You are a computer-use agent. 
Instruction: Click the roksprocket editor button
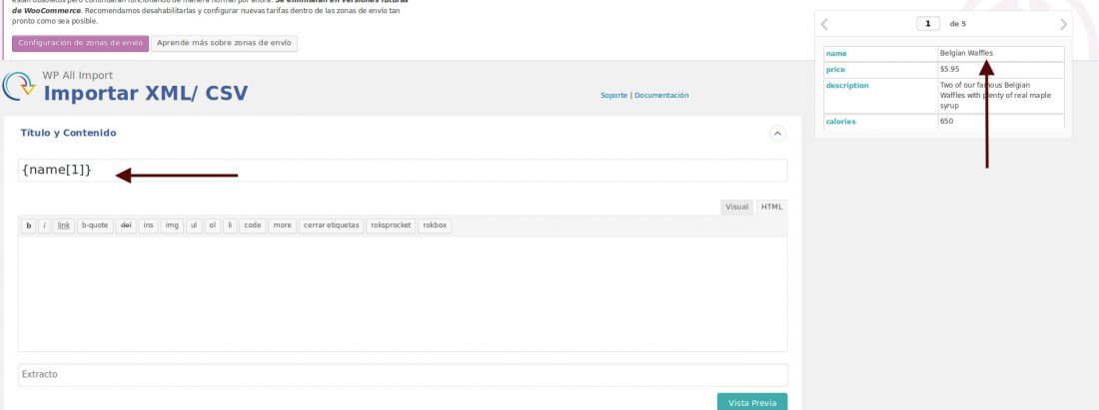click(x=391, y=225)
